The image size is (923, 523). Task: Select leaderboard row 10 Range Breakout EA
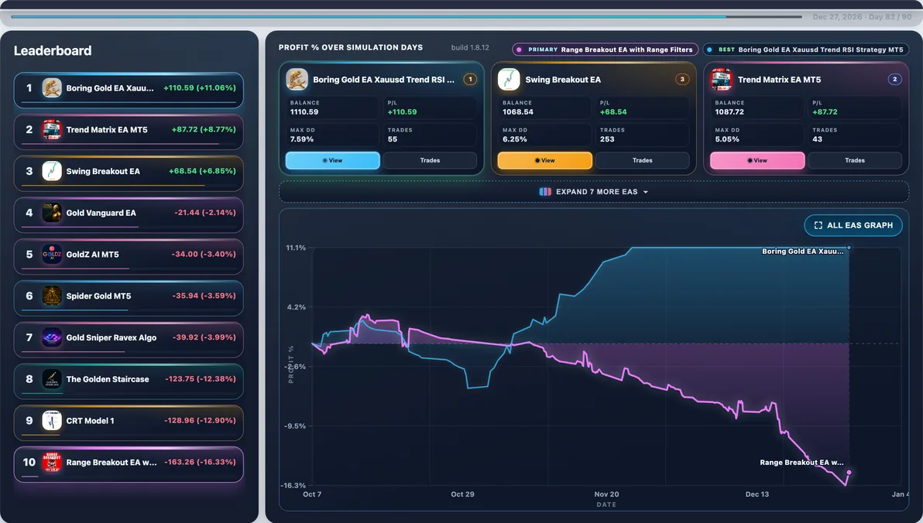click(129, 464)
